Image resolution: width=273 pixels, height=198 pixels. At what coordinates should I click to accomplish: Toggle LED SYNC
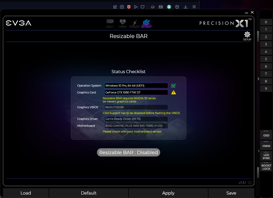[266, 156]
